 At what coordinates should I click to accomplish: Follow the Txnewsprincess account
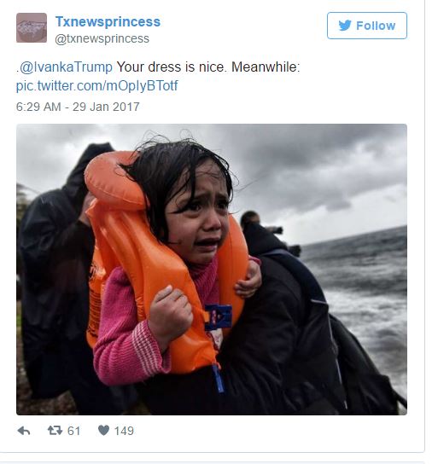pos(367,26)
